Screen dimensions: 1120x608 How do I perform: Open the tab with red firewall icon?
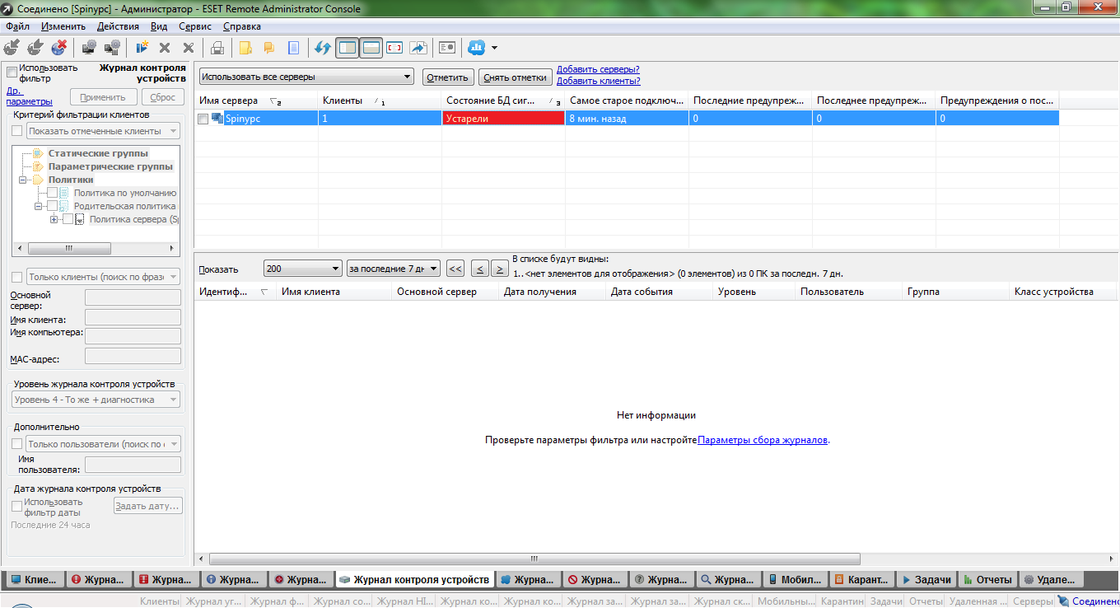[x=166, y=579]
